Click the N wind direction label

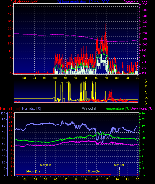[146, 92]
